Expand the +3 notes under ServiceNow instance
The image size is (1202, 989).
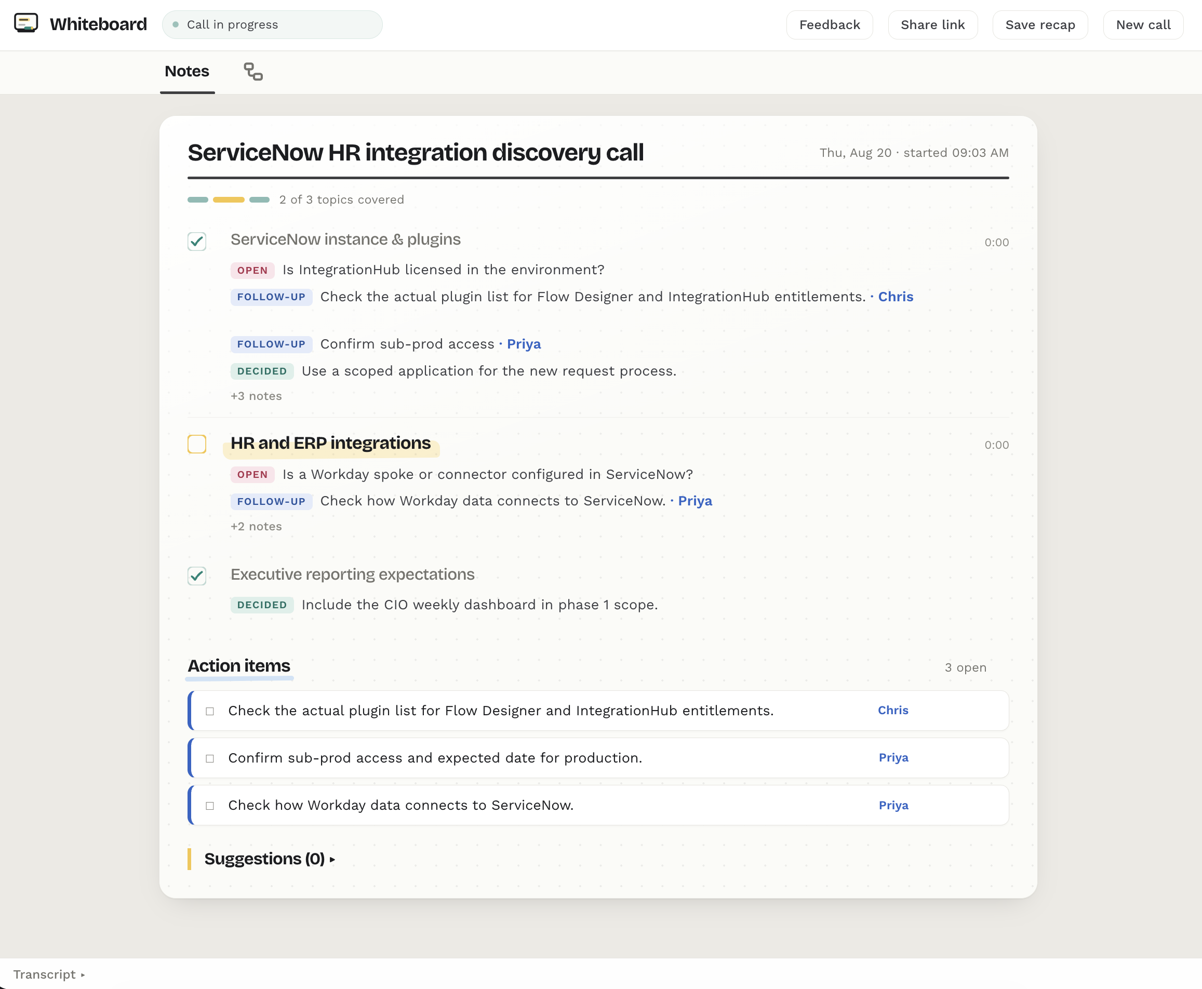point(256,396)
